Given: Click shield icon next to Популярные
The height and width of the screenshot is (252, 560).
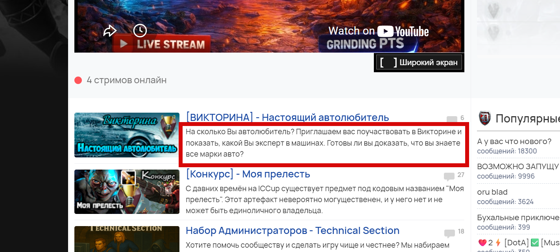Looking at the screenshot, I should coord(485,118).
